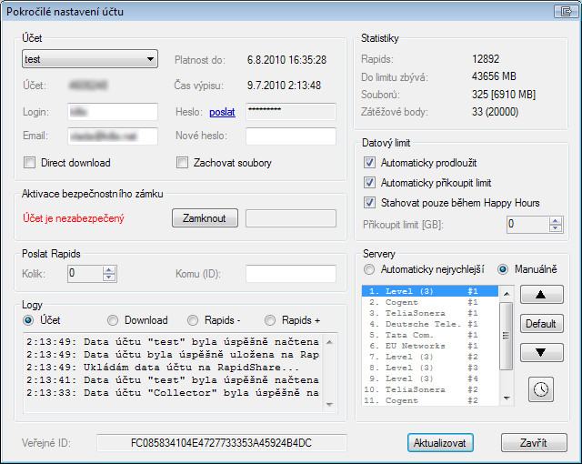Click the Email input field
The height and width of the screenshot is (464, 582).
coord(113,136)
